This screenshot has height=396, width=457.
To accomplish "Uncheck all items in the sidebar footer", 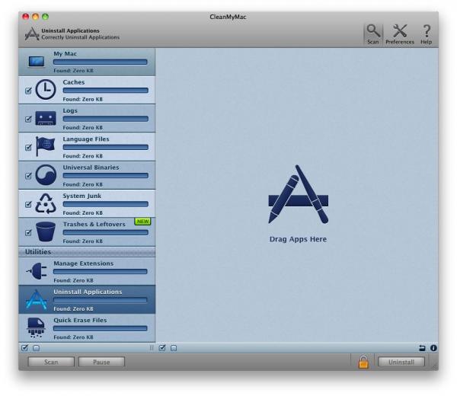I will click(36, 348).
